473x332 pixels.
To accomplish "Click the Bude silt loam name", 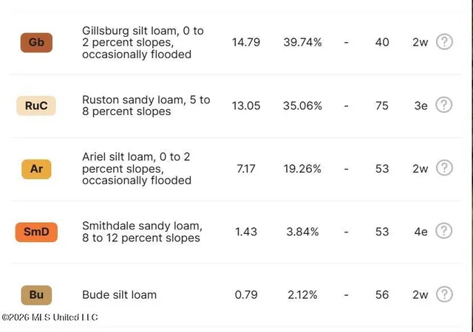I will pos(120,294).
